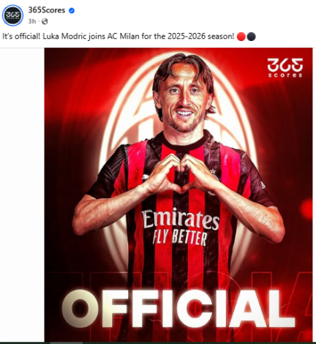Click the OFFICIAL banner text in image
This screenshot has width=316, height=344.
point(178,309)
